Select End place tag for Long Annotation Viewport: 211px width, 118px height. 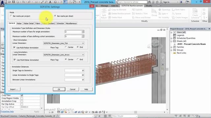[78, 59]
